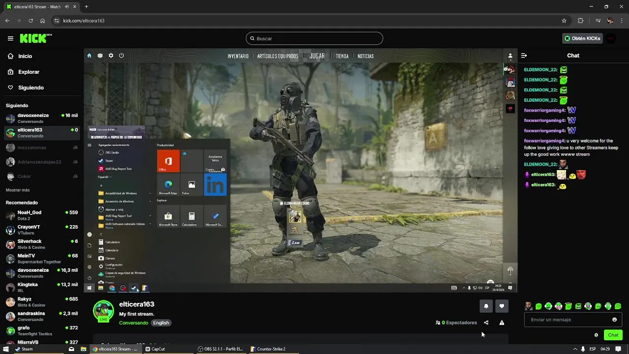
Task: Follow elticera163 with the heart button
Action: (502, 306)
